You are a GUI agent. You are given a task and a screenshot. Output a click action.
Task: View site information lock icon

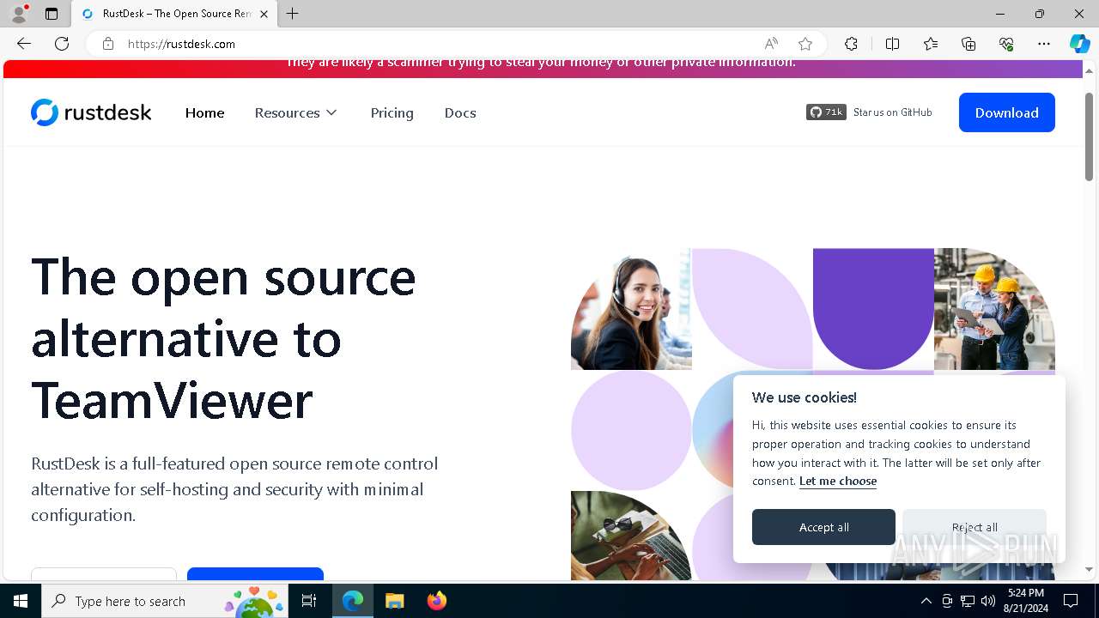coord(108,44)
